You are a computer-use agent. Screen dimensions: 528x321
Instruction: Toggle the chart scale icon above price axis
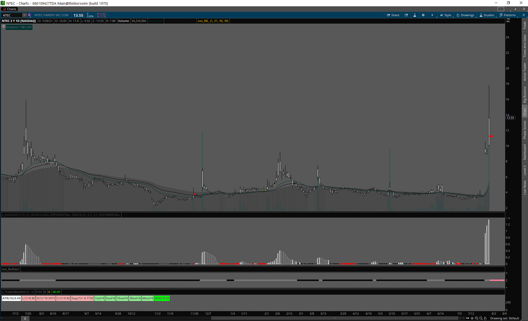click(x=508, y=21)
